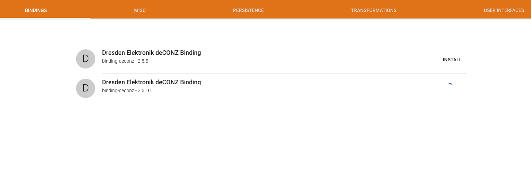Go to the Transformations tab
Image resolution: width=531 pixels, height=186 pixels.
[x=374, y=10]
